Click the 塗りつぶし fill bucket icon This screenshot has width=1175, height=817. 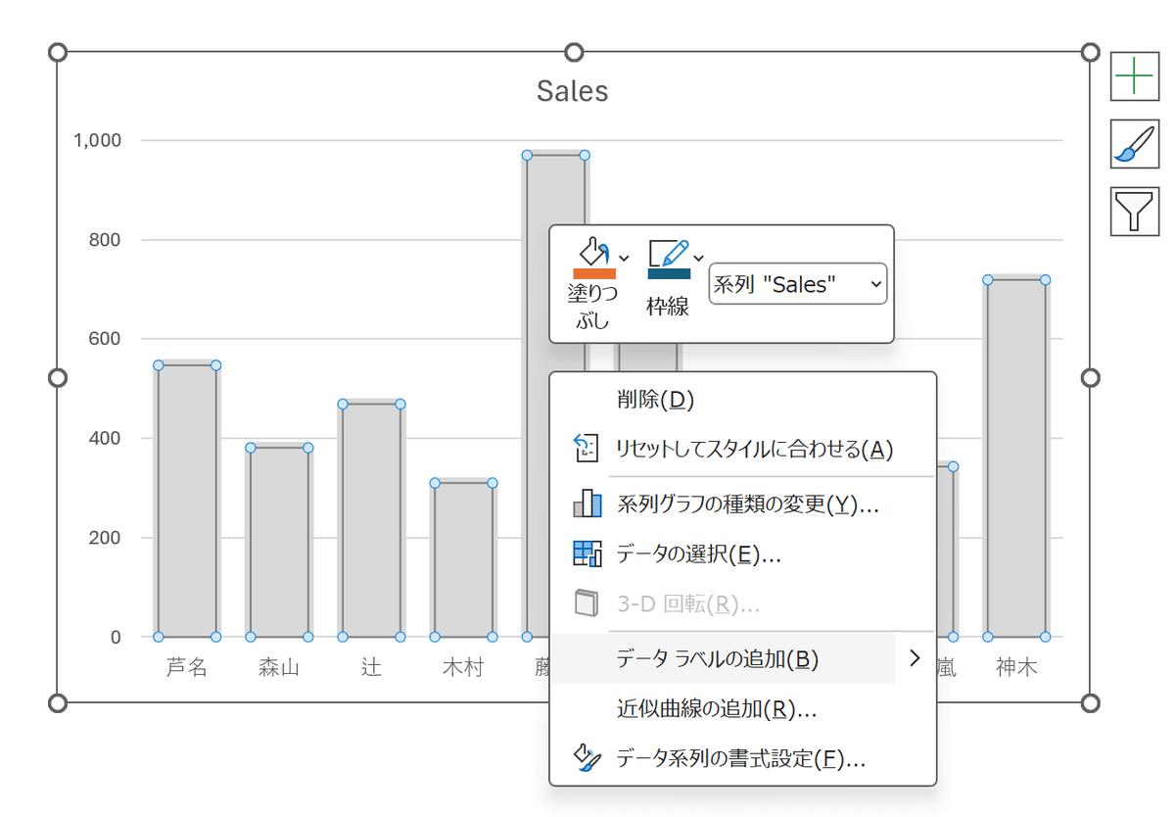[594, 251]
